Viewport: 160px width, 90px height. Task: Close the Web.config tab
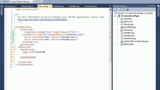click(51, 6)
